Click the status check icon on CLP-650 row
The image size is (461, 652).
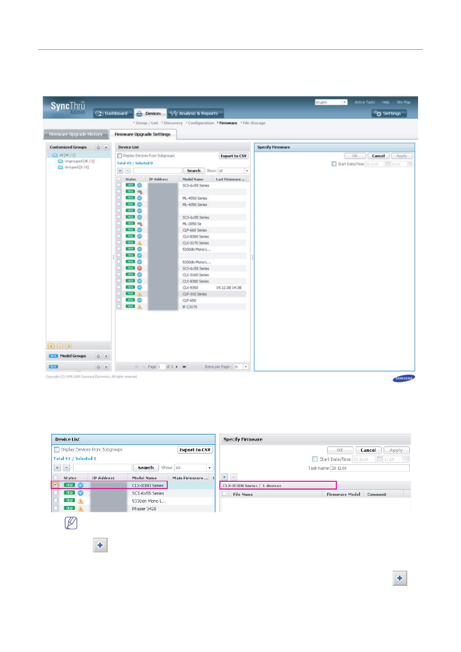pyautogui.click(x=140, y=300)
